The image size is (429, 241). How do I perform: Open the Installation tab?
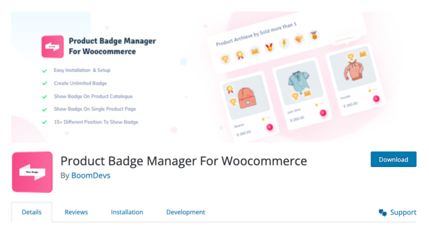127,213
